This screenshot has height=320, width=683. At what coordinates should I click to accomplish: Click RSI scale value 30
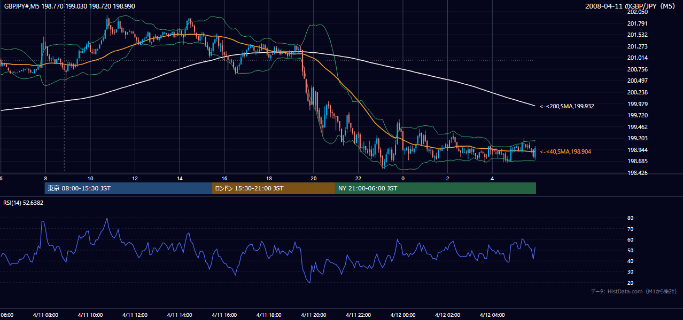pyautogui.click(x=630, y=272)
